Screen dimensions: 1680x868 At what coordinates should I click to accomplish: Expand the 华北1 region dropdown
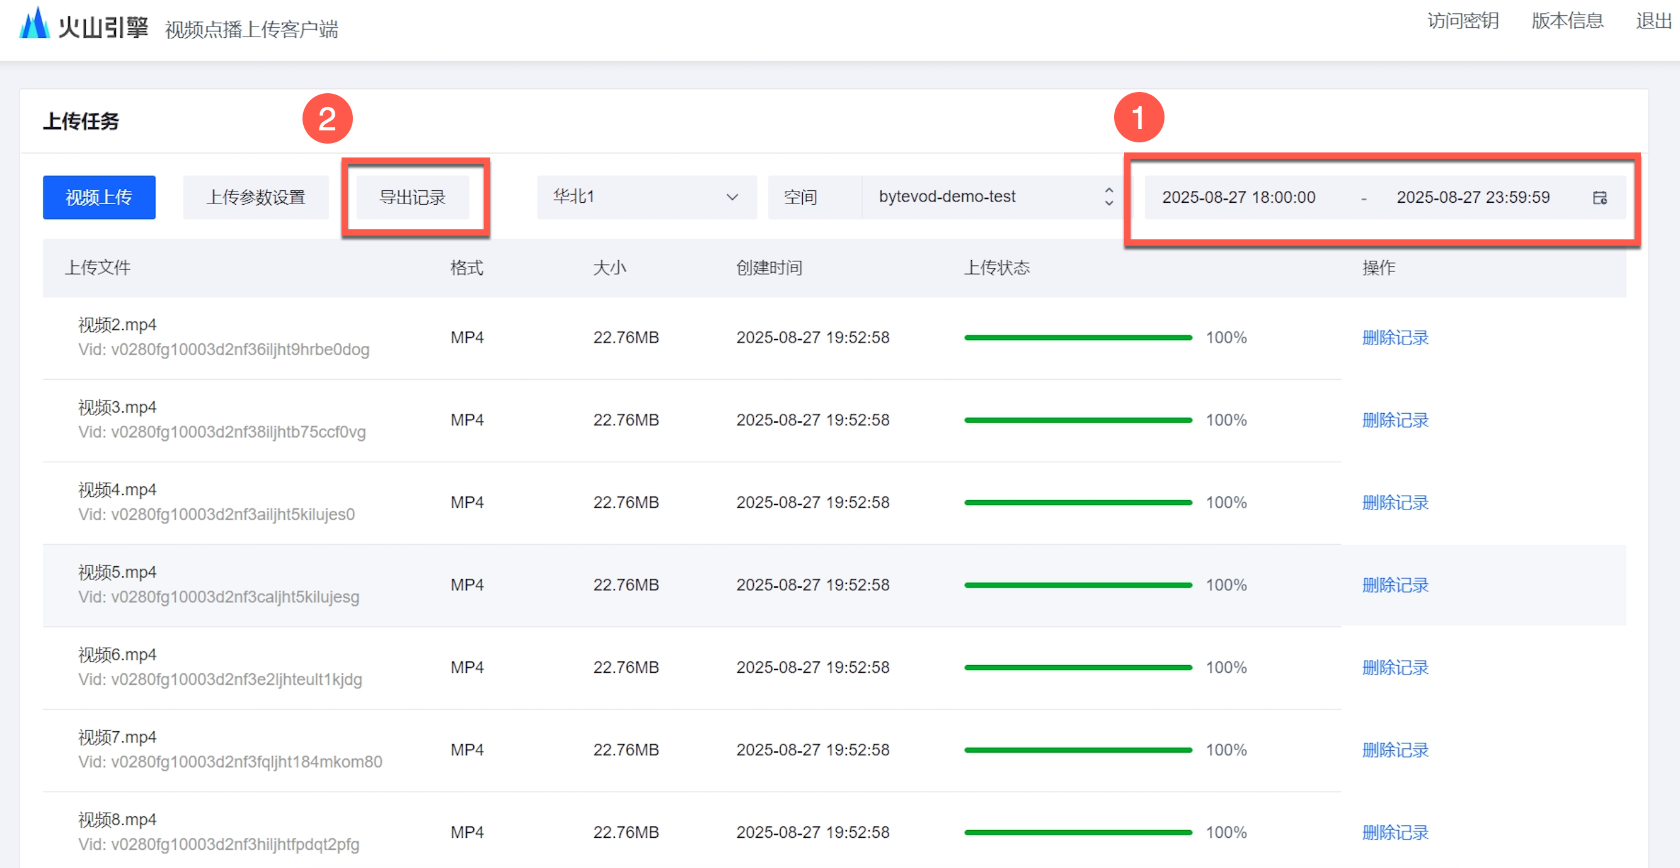pos(646,197)
